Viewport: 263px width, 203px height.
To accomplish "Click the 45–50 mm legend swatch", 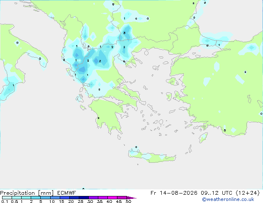I will [x=122, y=198].
